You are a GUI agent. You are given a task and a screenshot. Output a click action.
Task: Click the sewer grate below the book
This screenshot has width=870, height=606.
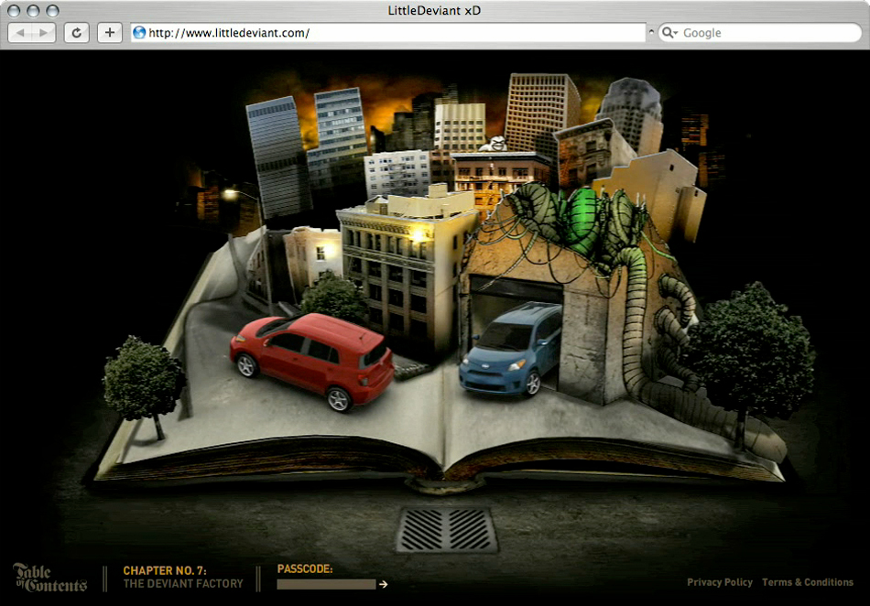(447, 530)
